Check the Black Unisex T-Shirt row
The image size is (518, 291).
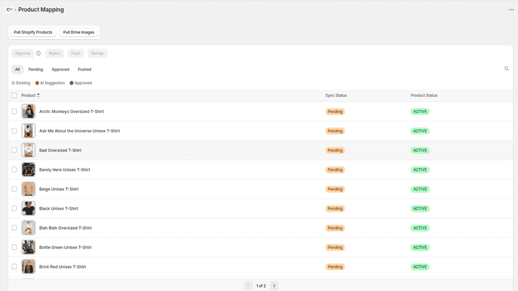(14, 209)
